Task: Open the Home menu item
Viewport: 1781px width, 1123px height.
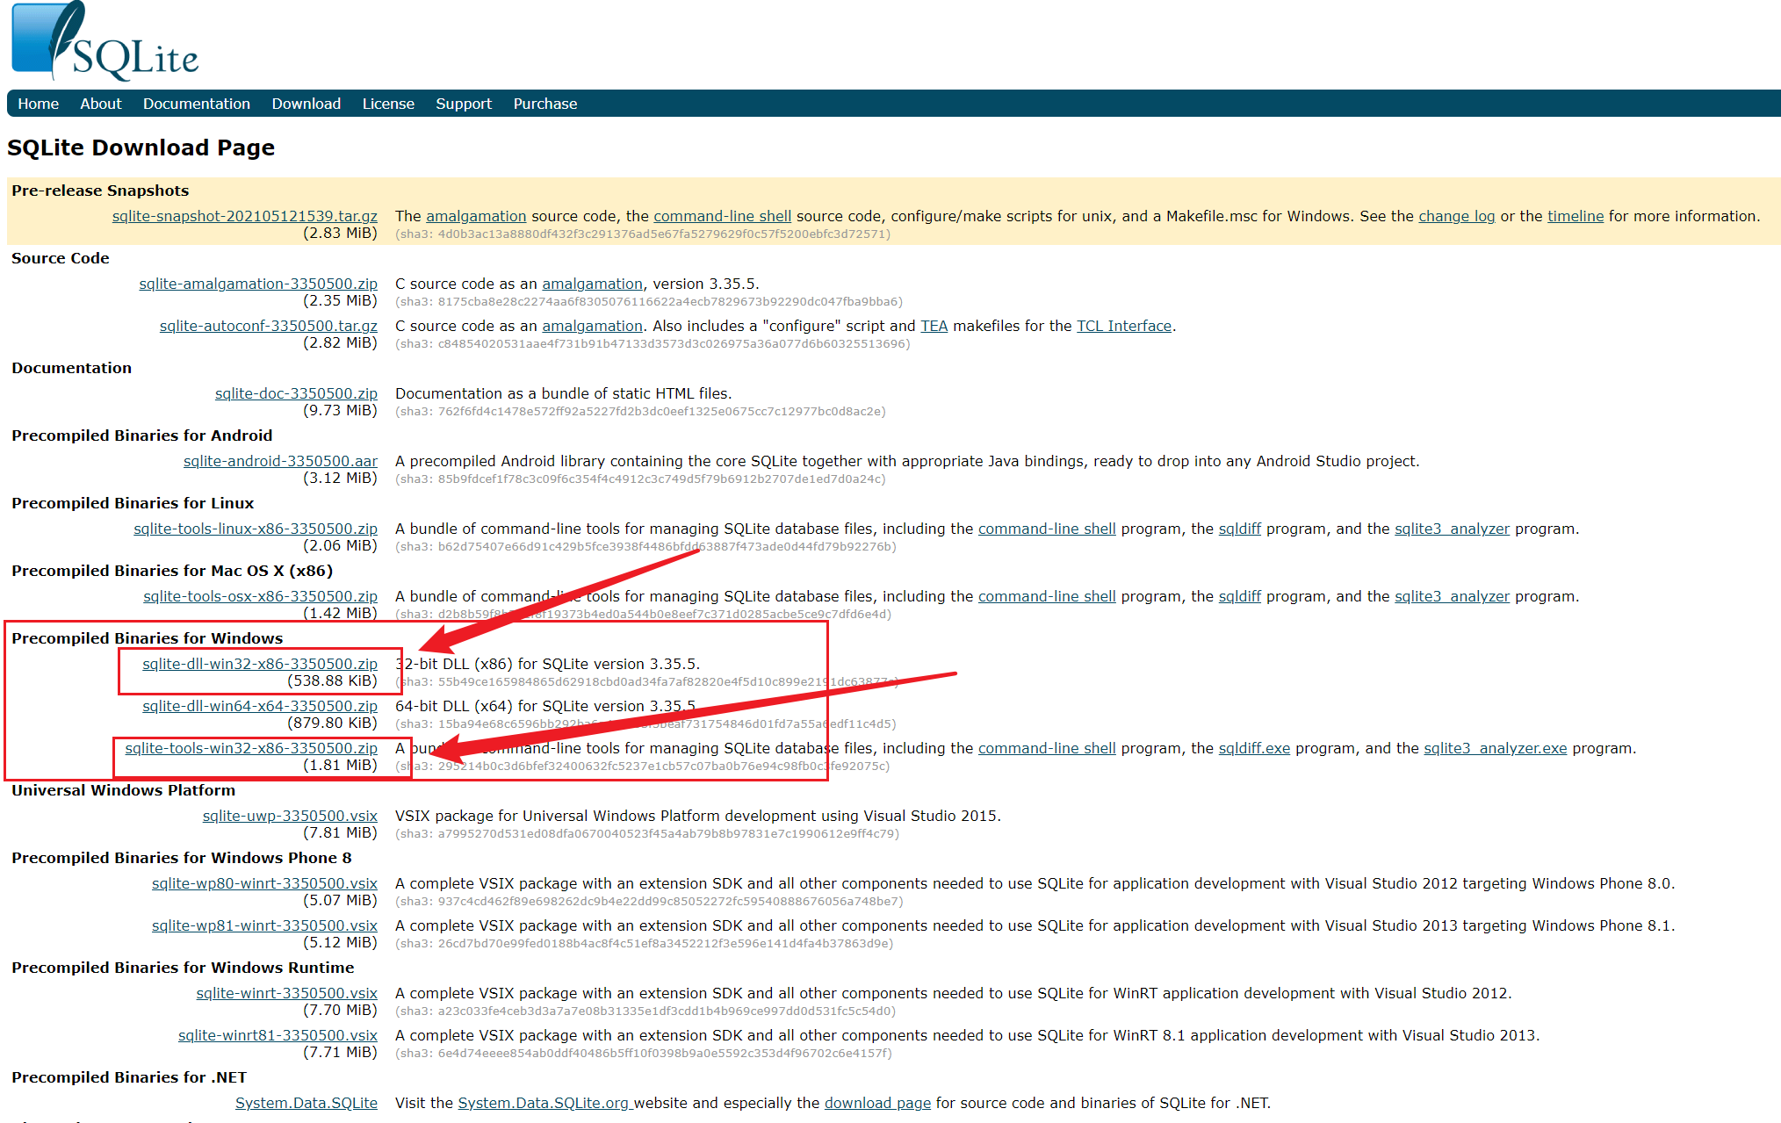Action: tap(38, 104)
